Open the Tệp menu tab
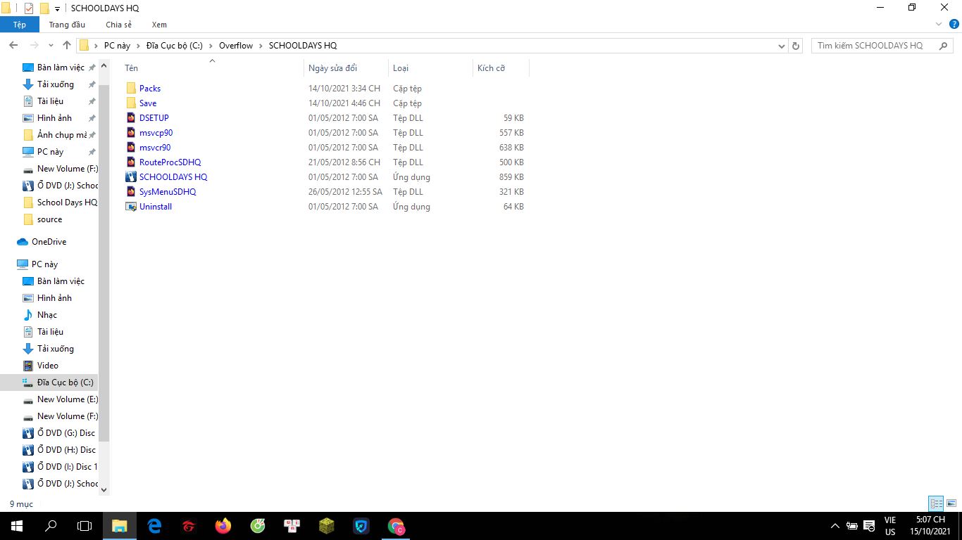 pos(19,25)
